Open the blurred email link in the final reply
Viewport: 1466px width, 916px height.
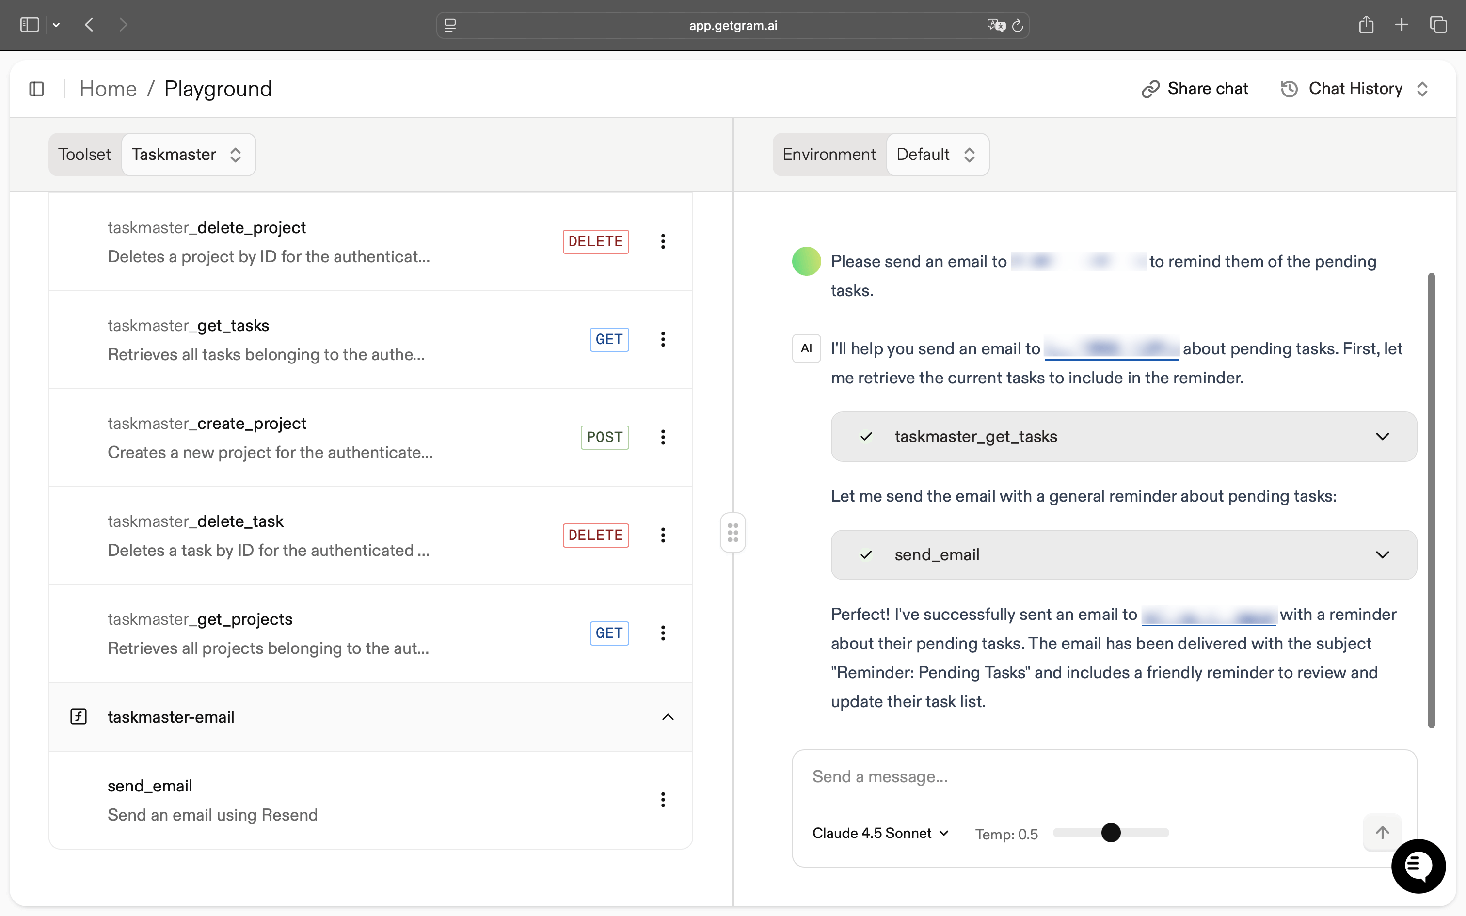(x=1209, y=615)
